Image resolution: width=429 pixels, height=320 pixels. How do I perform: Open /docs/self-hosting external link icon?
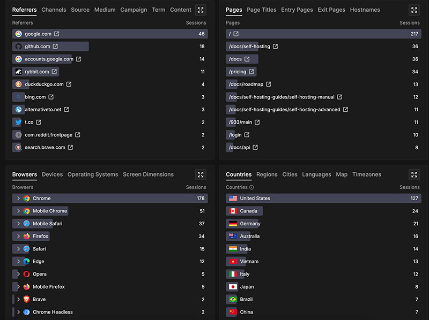(275, 46)
